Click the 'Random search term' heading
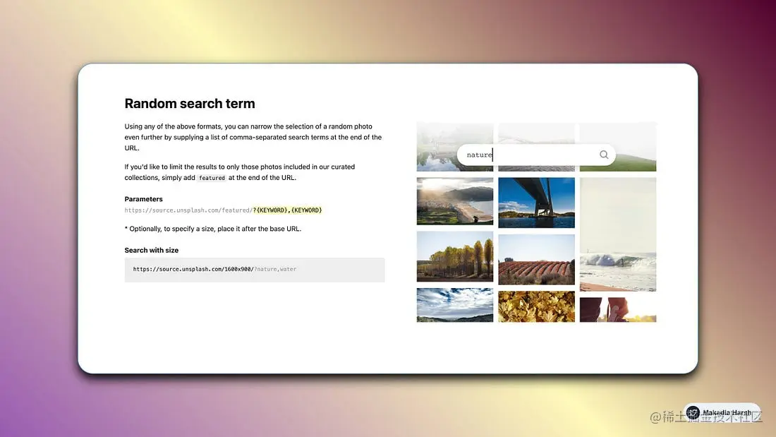This screenshot has width=776, height=437. coord(190,104)
